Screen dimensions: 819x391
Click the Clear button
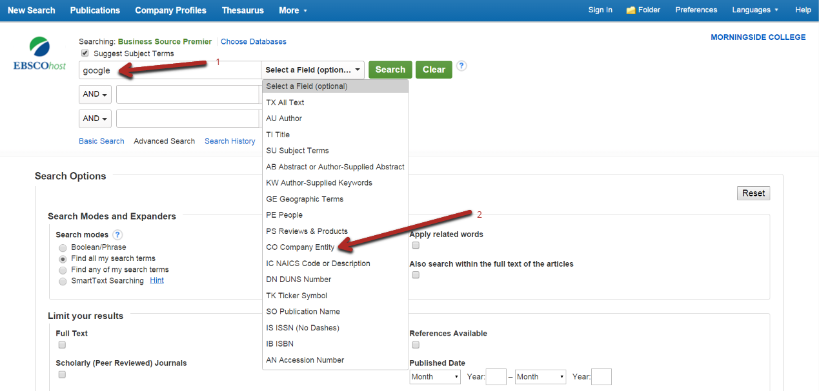click(434, 70)
